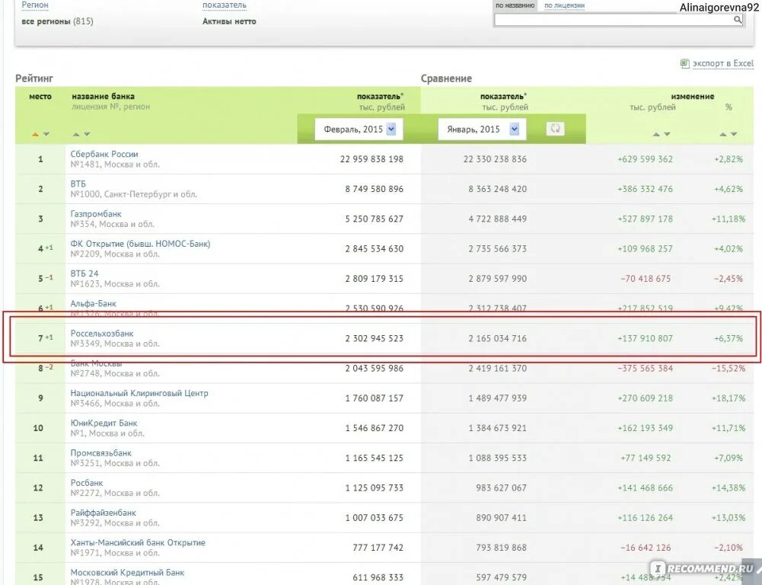Open Ханты-Мансийский банк Открытие link
Viewport: 762px width, 585px height.
pos(138,542)
